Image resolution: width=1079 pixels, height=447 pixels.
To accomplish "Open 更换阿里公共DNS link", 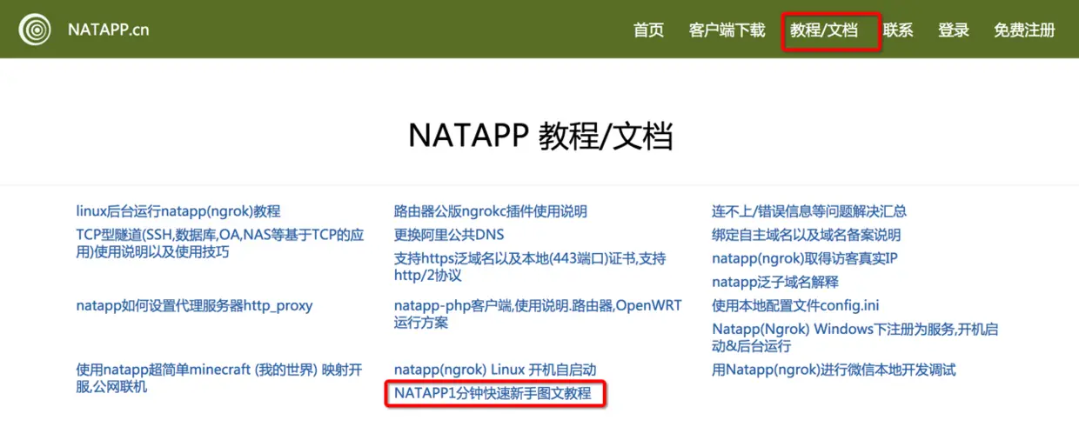I will pos(449,235).
